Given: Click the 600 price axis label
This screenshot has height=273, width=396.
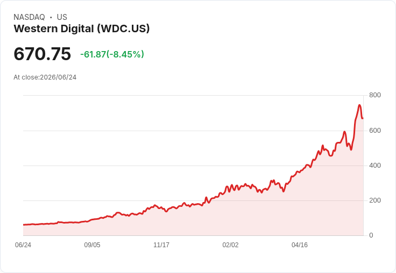Looking at the screenshot, I should [x=375, y=131].
